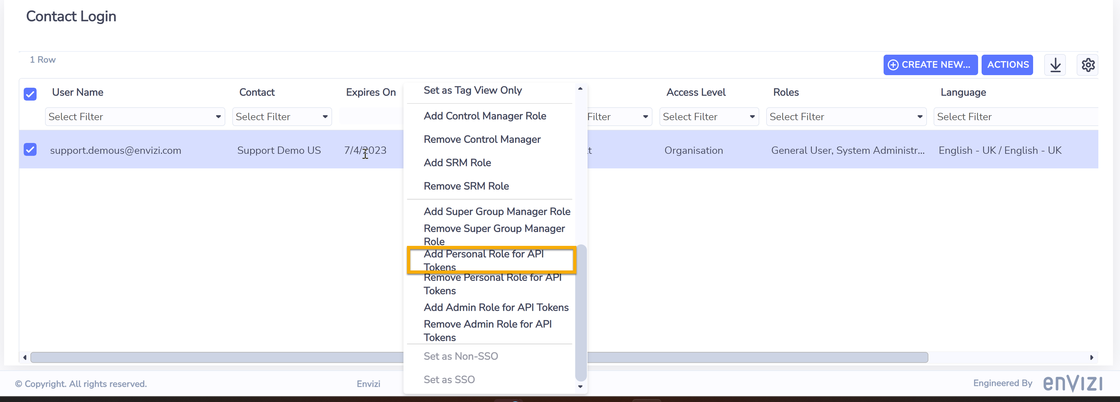Screen dimensions: 1120x402
Task: Open the partially hidden Filter dropdown
Action: coord(619,116)
